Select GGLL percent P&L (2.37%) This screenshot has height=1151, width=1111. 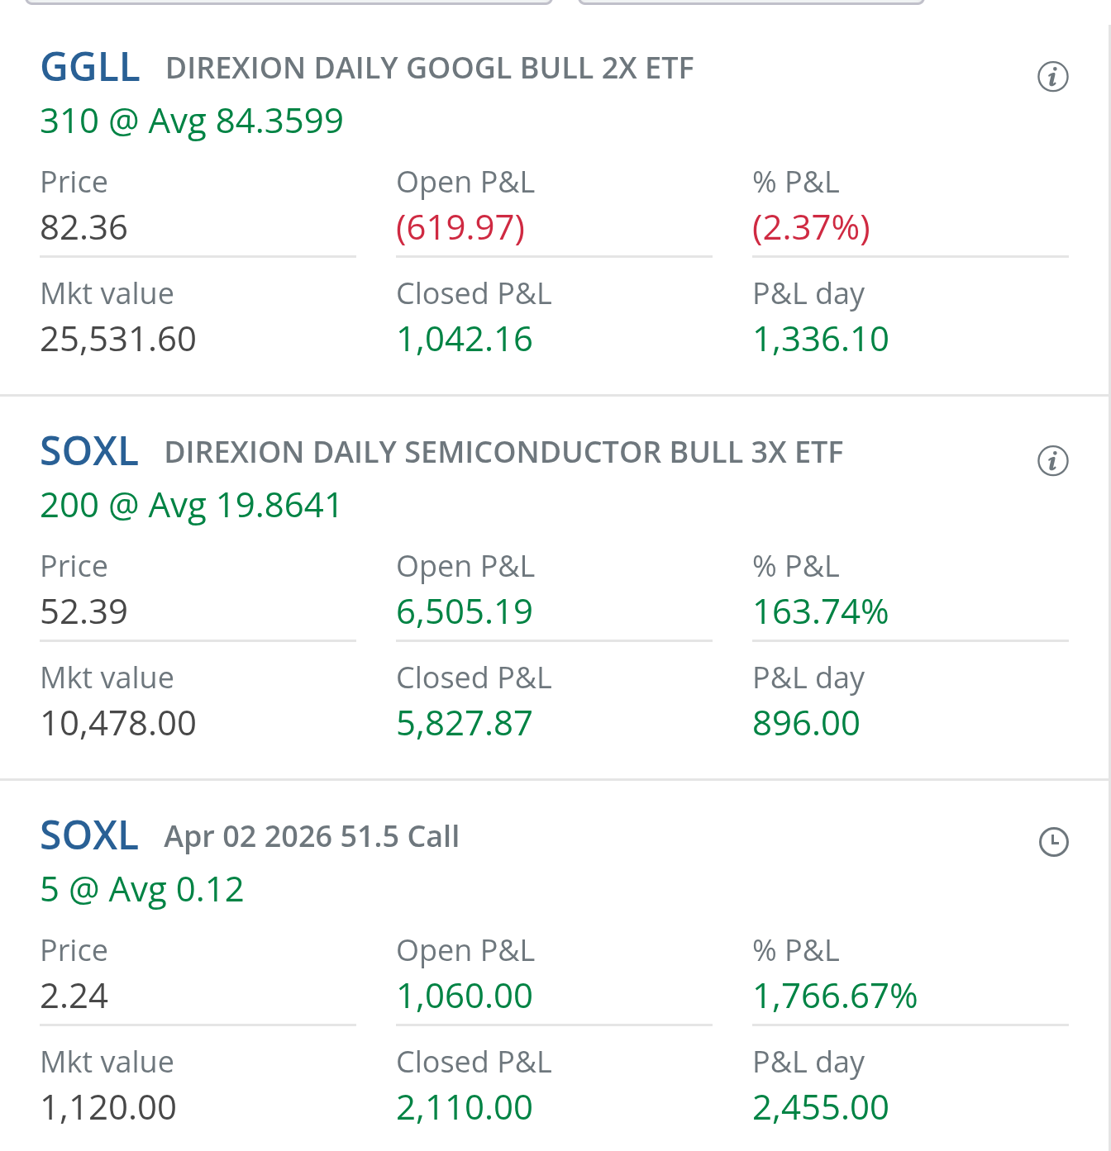coord(811,228)
